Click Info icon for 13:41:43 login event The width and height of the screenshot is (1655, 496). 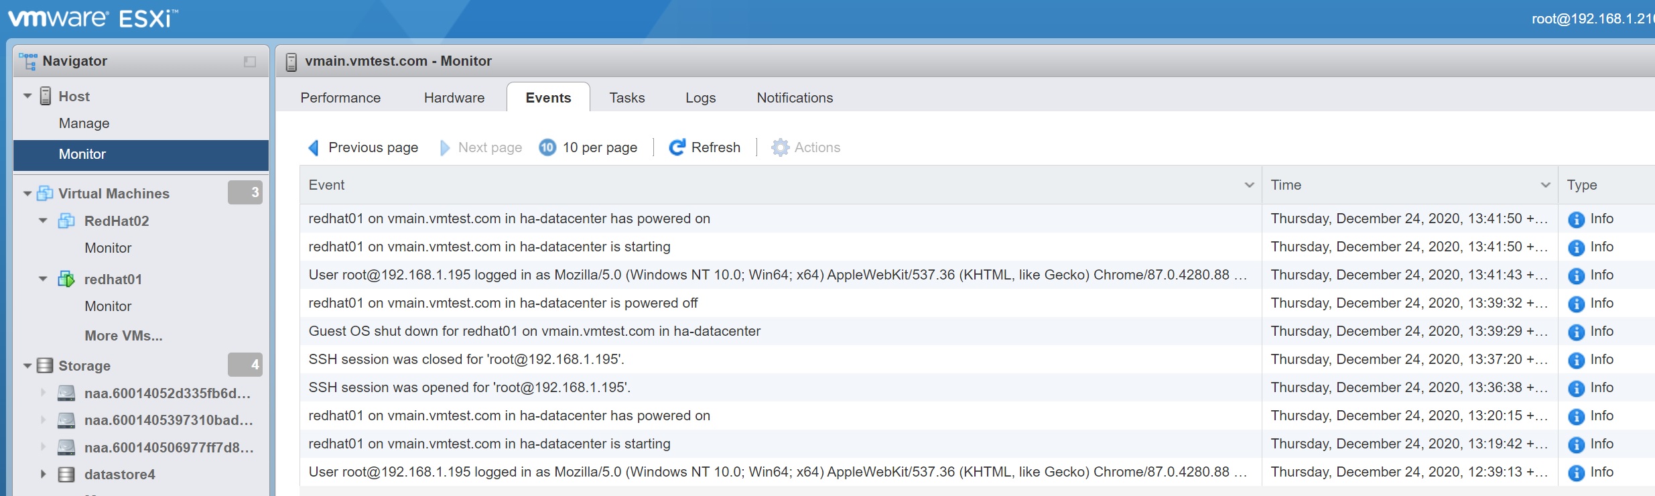pyautogui.click(x=1577, y=275)
